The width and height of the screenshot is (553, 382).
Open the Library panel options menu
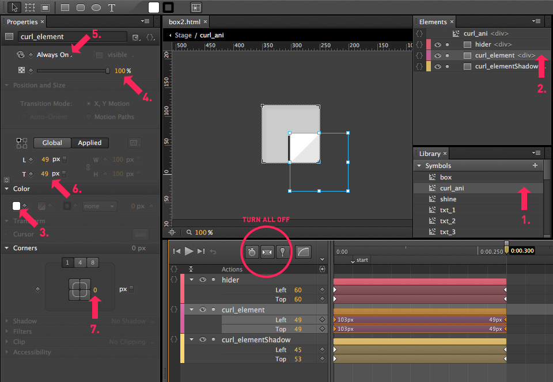(536, 153)
